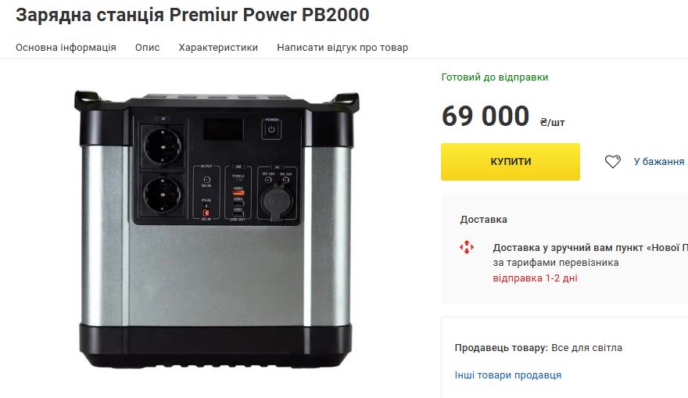Click the за тарифами перевізника text
The width and height of the screenshot is (688, 398).
(556, 263)
